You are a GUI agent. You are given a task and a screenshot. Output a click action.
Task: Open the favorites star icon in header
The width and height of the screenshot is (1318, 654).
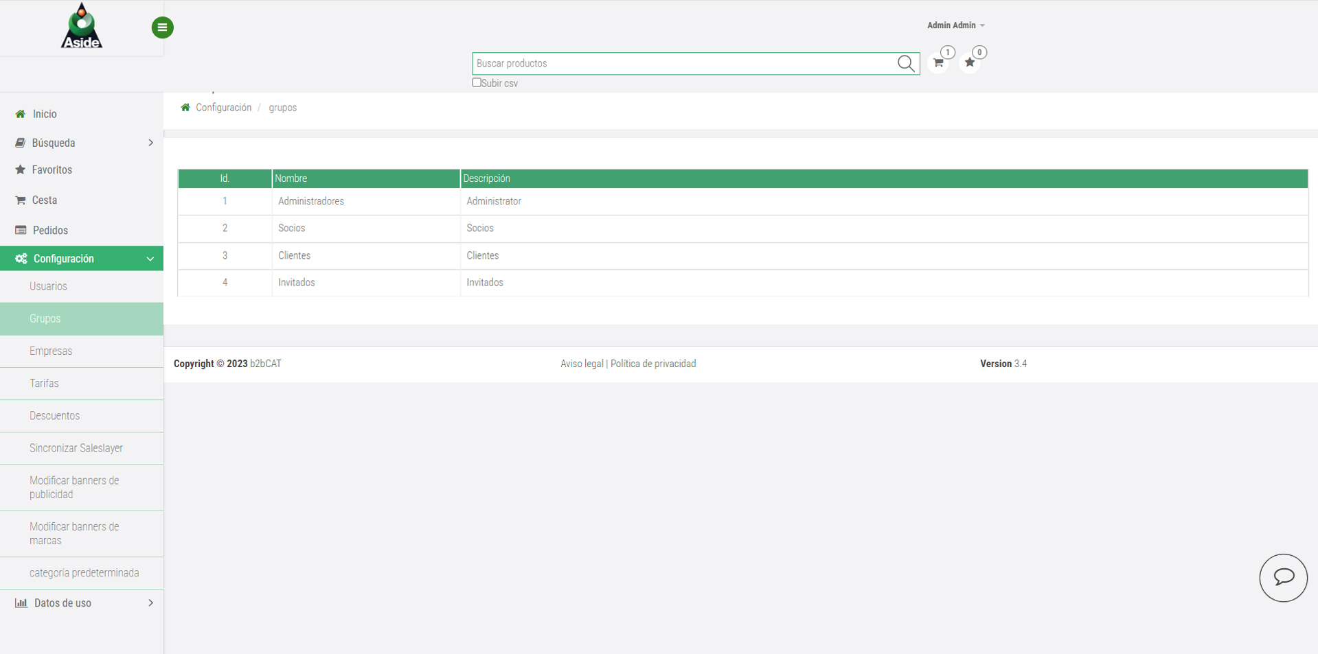[969, 63]
